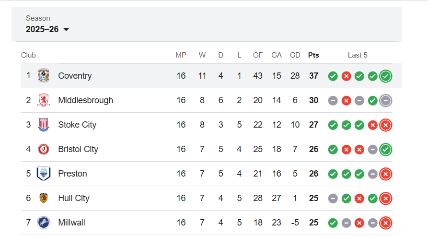Click the Coventry club crest icon
The width and height of the screenshot is (428, 237).
coord(44,76)
